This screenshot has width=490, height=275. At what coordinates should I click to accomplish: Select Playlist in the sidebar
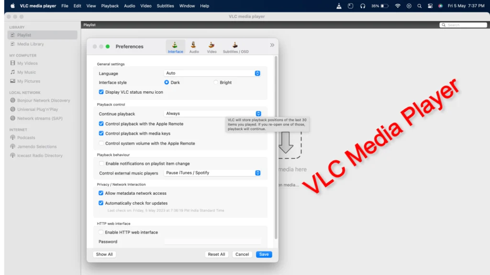[x=43, y=35]
